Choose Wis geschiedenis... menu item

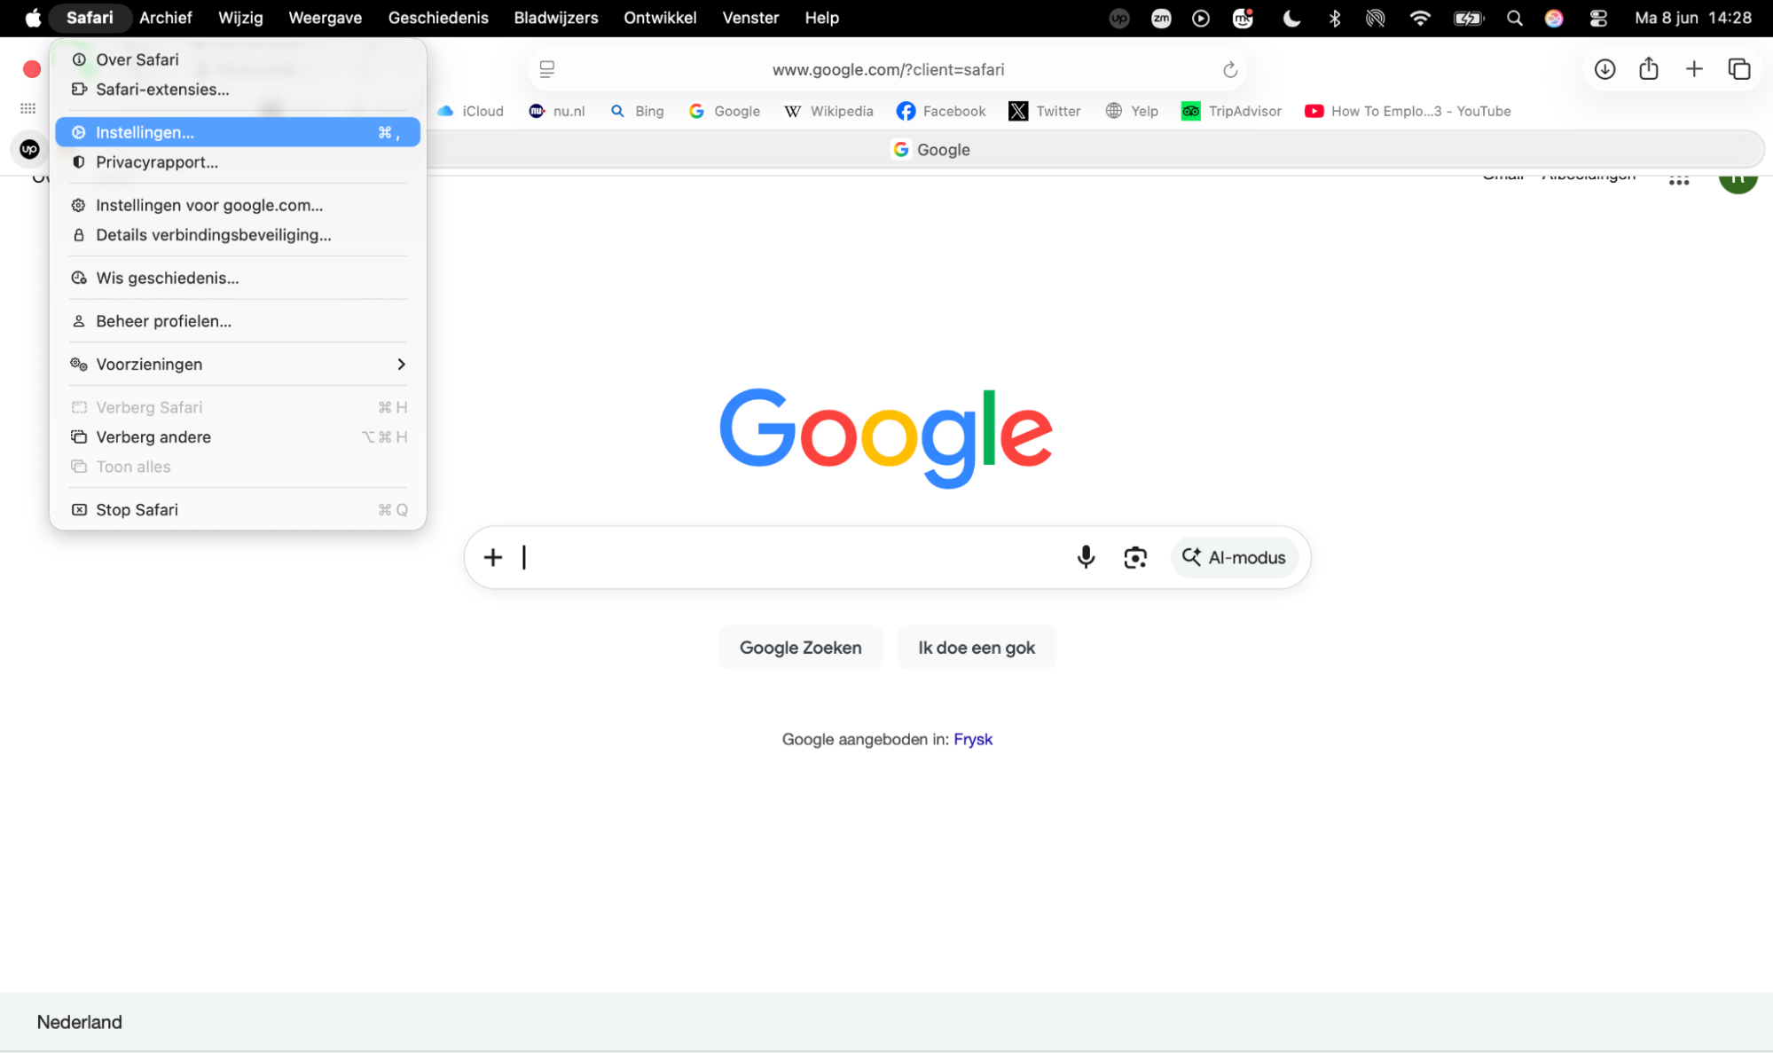pos(238,278)
